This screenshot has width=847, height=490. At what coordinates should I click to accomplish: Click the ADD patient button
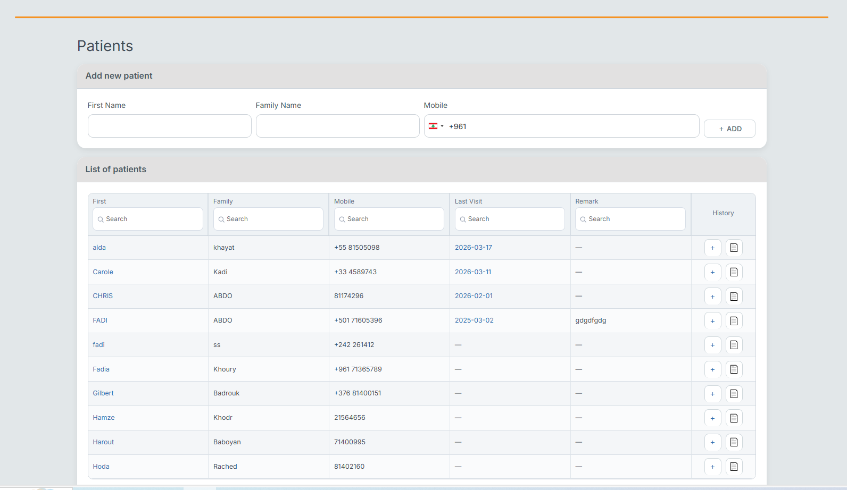[x=729, y=129]
